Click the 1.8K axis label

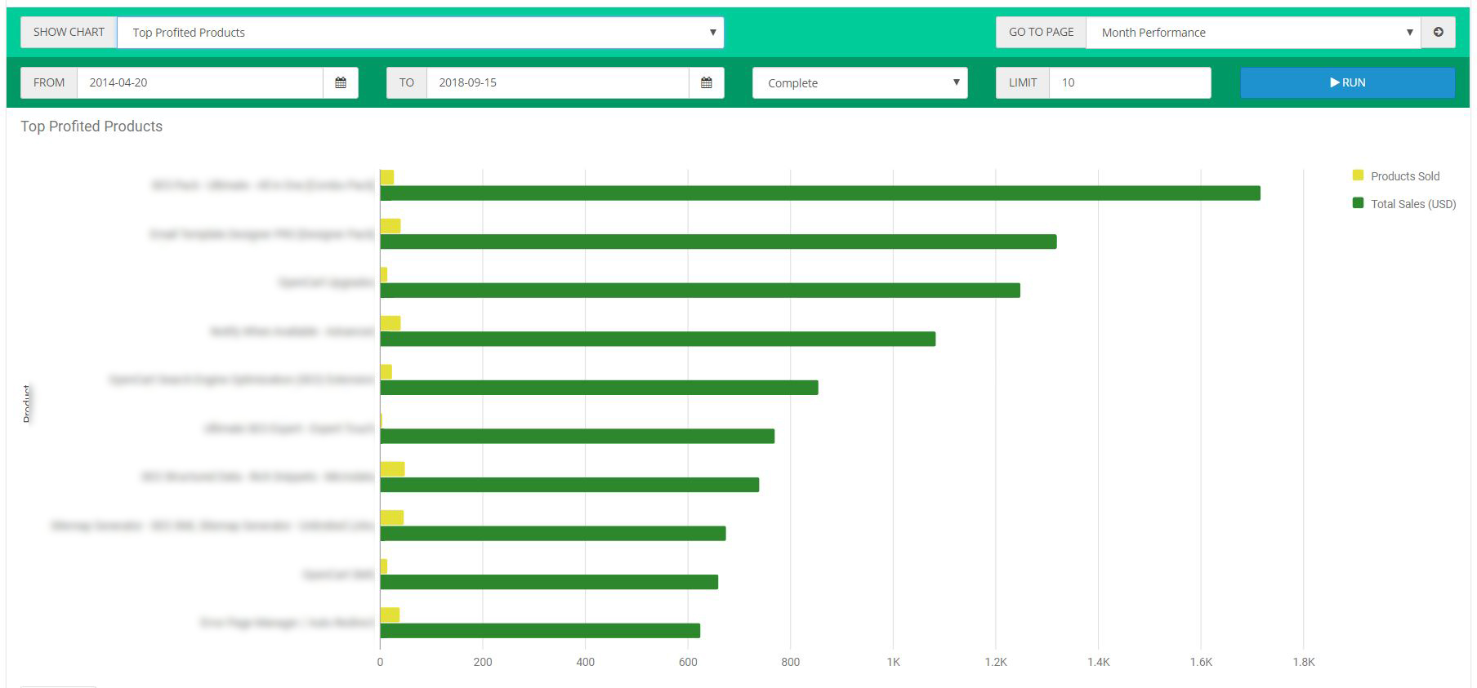(1304, 662)
